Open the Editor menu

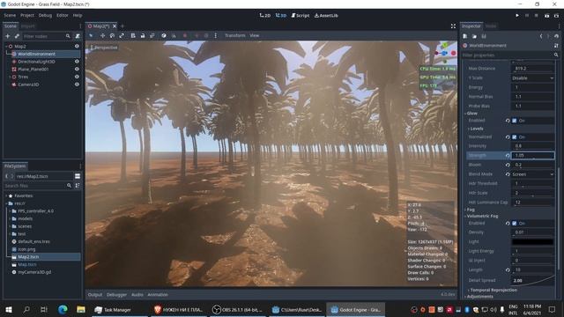(63, 16)
